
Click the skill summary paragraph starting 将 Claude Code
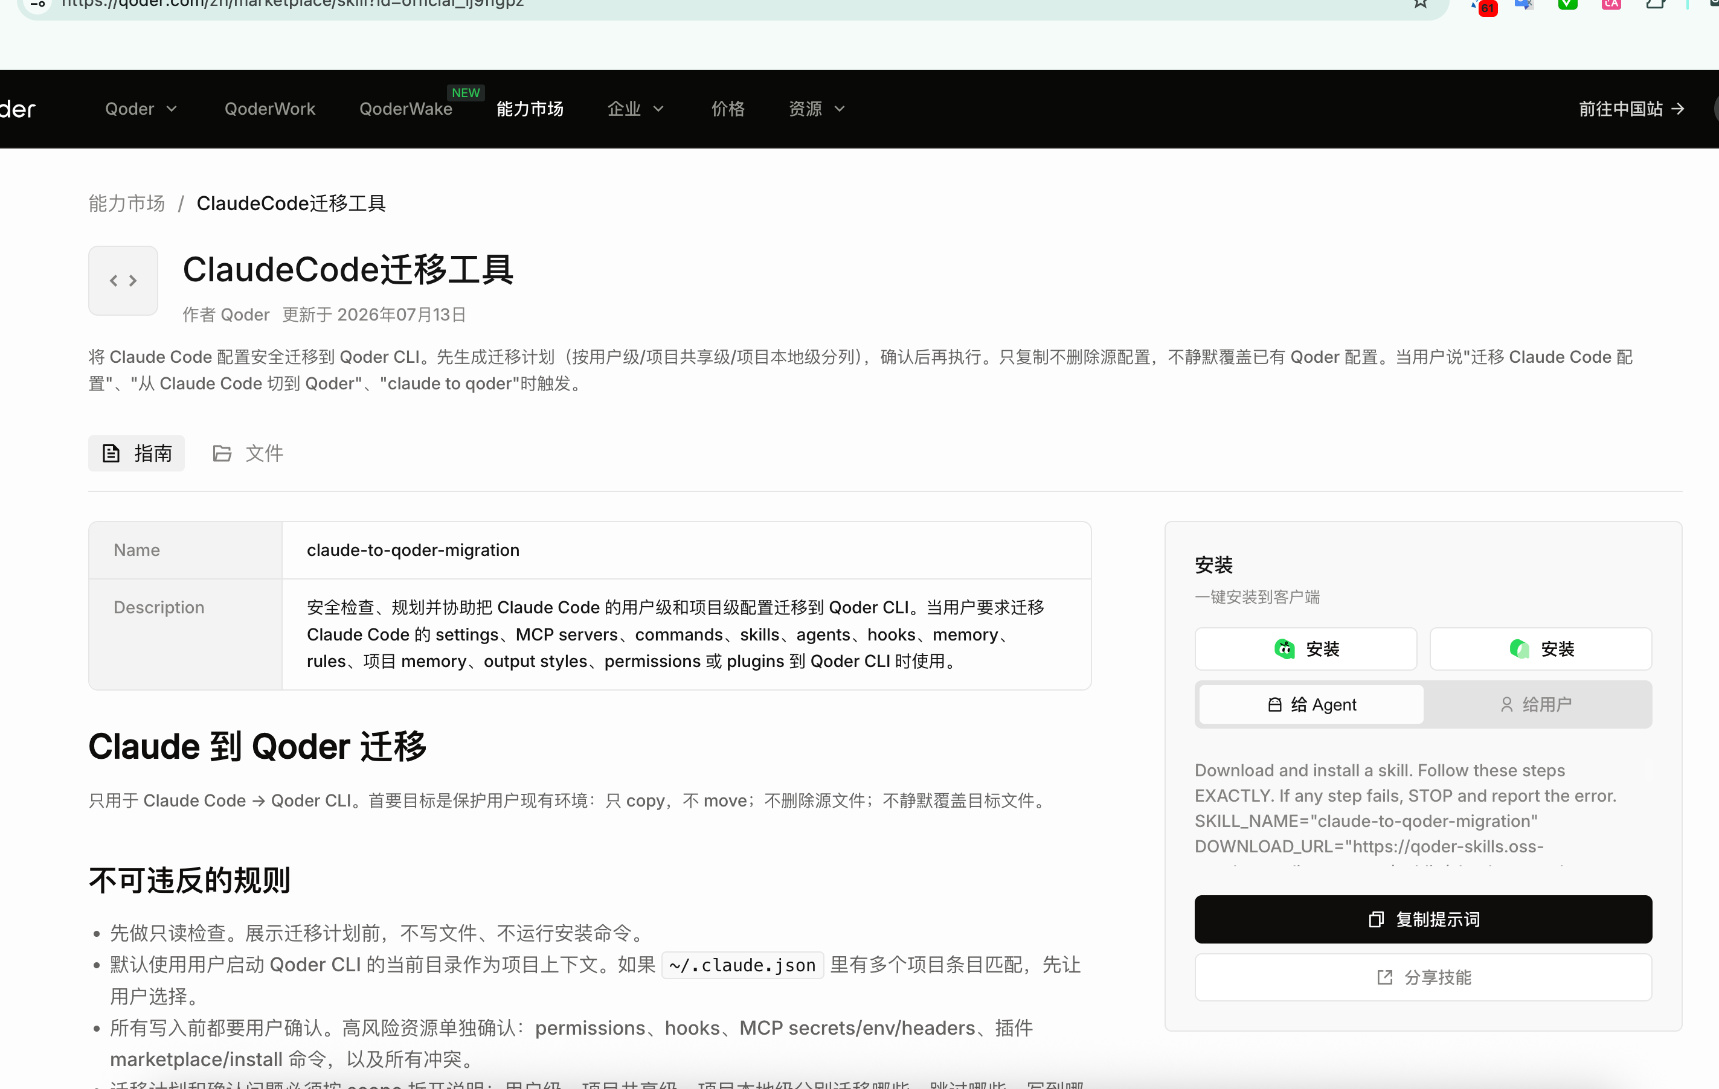click(x=861, y=369)
